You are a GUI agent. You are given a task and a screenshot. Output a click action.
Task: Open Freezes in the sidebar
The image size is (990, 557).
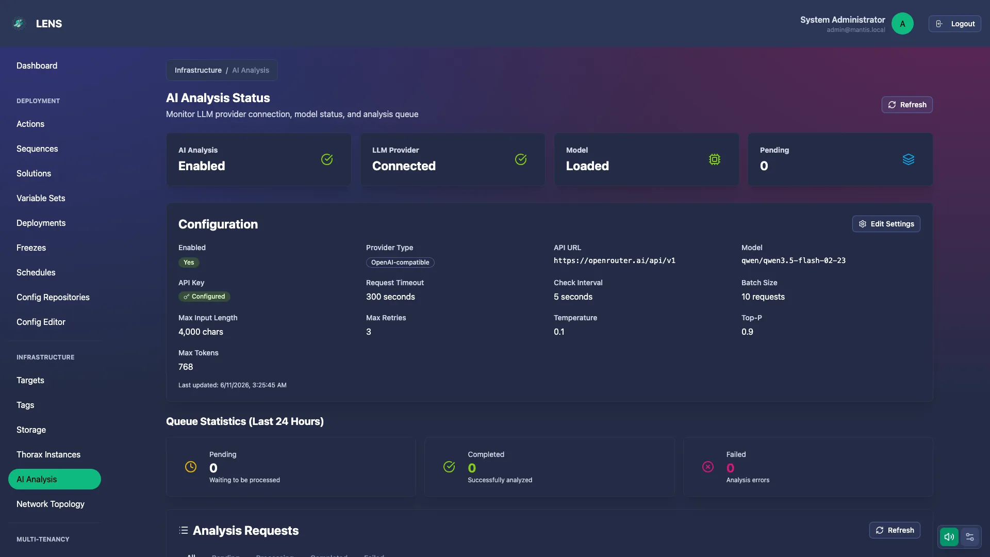click(x=31, y=248)
